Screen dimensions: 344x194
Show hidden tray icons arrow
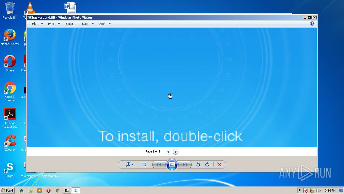coord(300,190)
